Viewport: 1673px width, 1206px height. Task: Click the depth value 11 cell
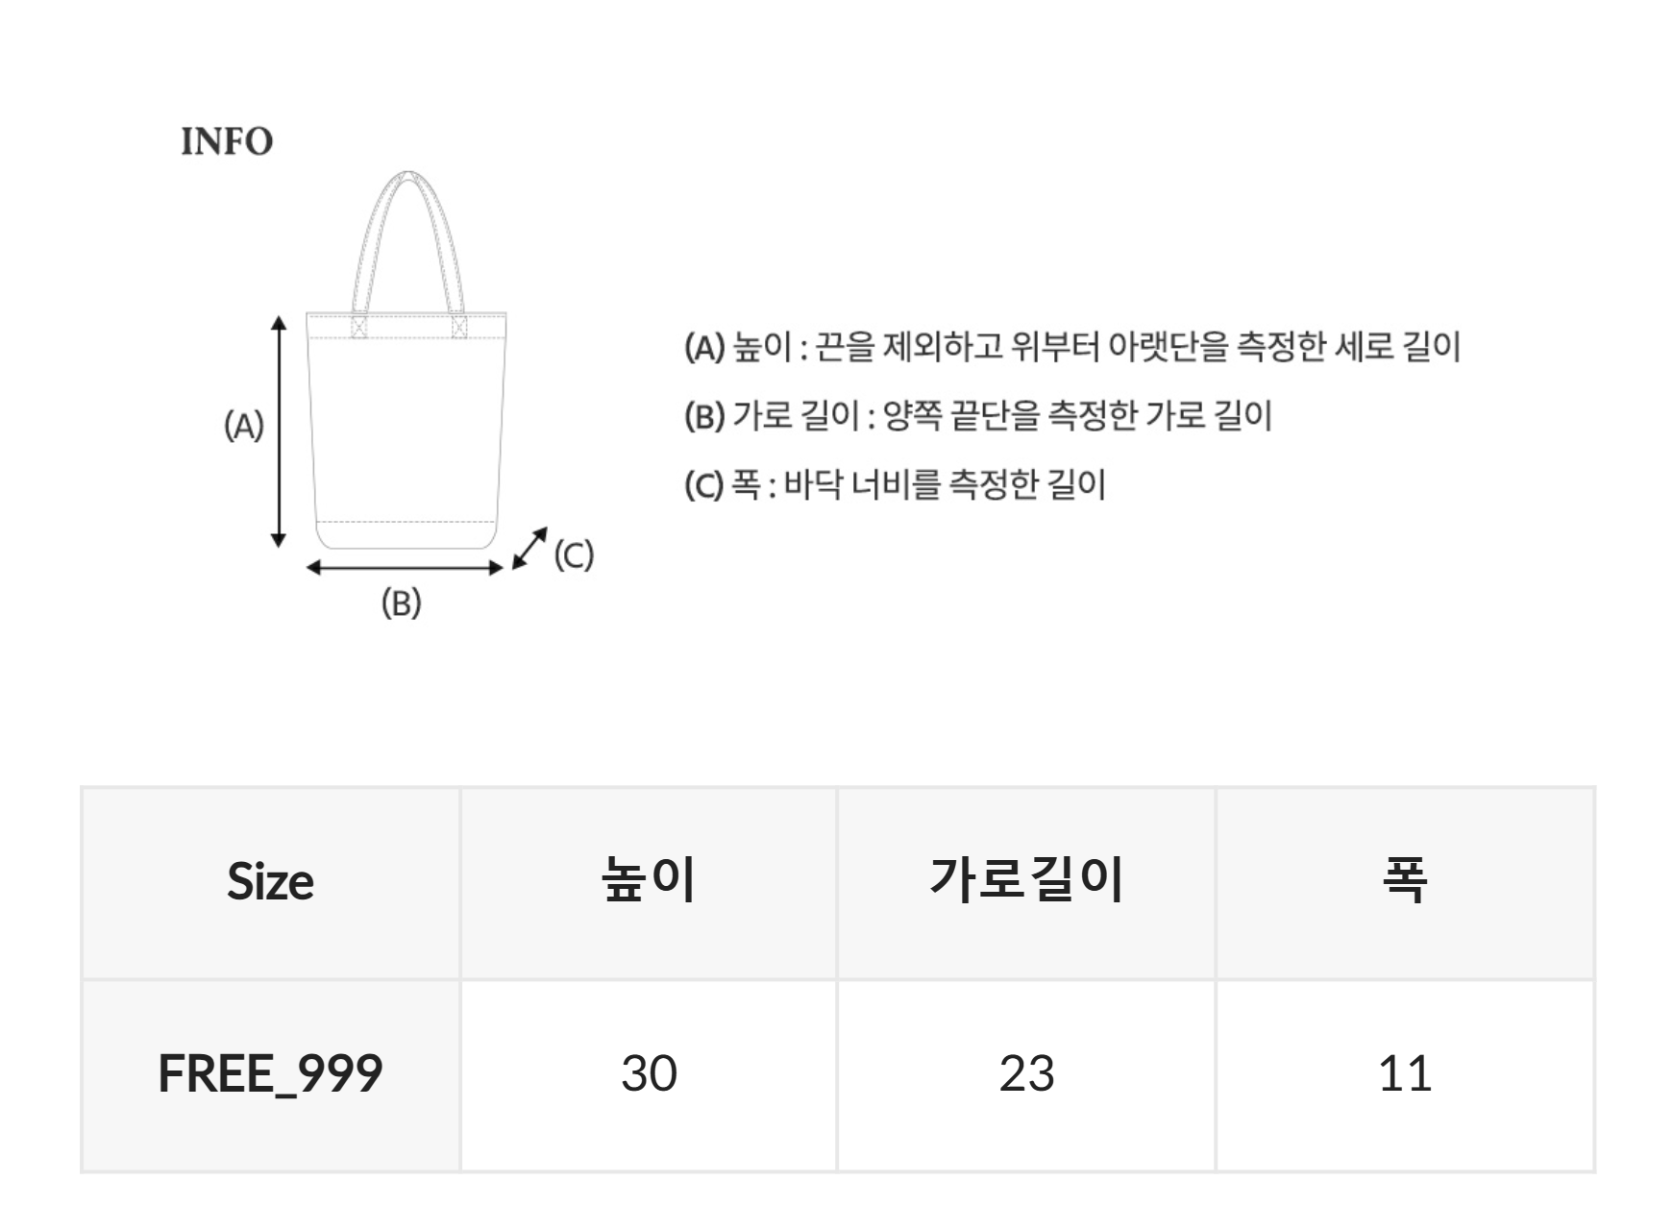(x=1405, y=1073)
